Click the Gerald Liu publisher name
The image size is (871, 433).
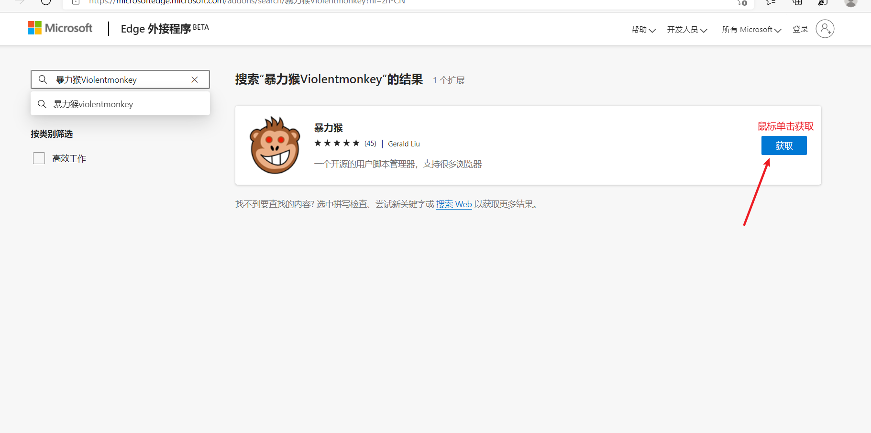[404, 144]
